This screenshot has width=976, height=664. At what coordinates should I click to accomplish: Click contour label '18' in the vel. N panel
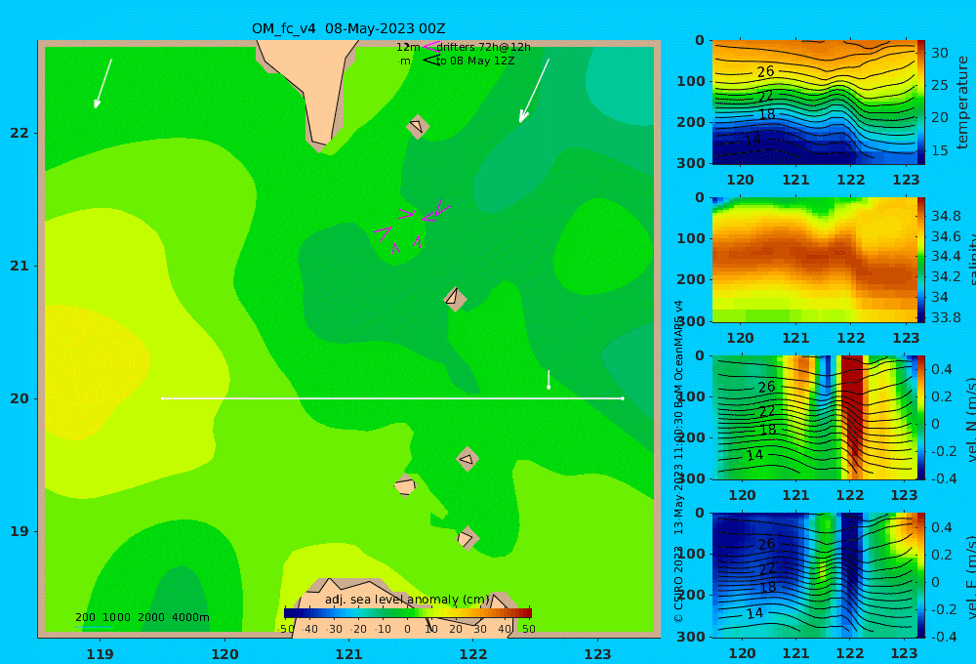(768, 430)
